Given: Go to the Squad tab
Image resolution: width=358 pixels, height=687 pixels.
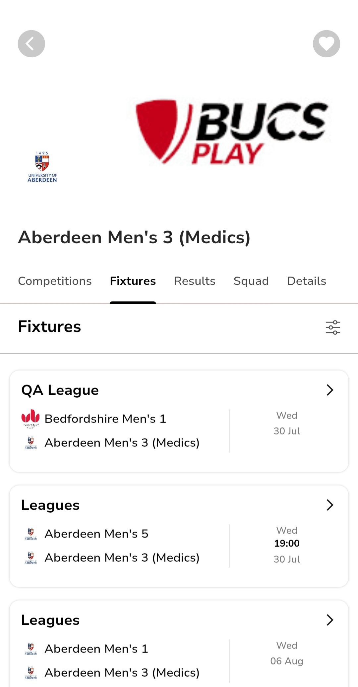Looking at the screenshot, I should point(251,281).
